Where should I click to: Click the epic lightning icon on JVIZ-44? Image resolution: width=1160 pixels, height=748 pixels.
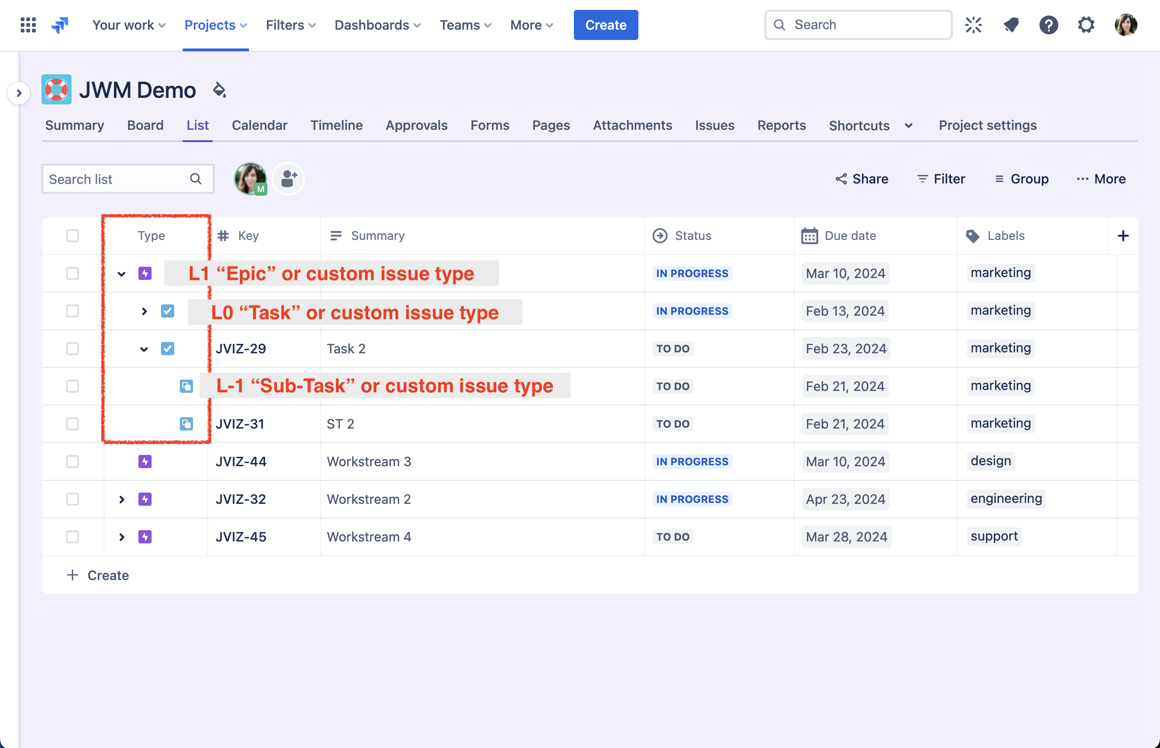(x=145, y=462)
